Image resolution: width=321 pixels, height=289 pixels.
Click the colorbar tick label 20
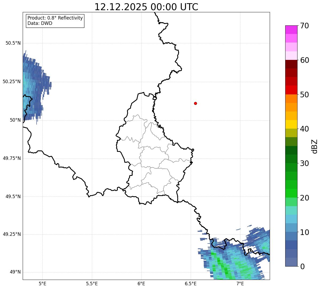point(304,198)
